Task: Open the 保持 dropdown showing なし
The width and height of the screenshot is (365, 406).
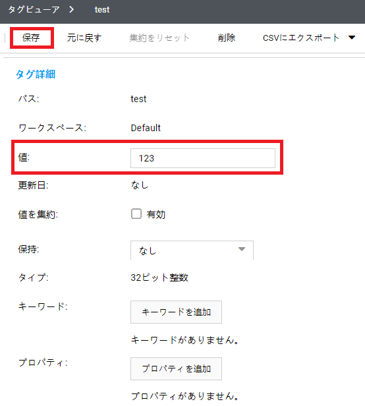Action: [x=192, y=250]
